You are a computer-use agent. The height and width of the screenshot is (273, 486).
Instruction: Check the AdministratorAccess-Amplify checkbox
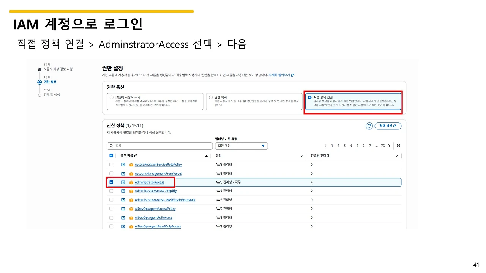pyautogui.click(x=111, y=191)
